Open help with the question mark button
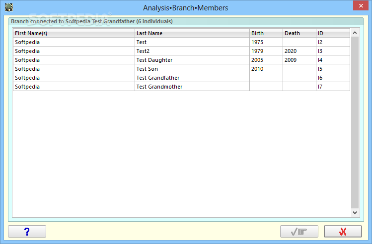372x244 pixels. 27,232
